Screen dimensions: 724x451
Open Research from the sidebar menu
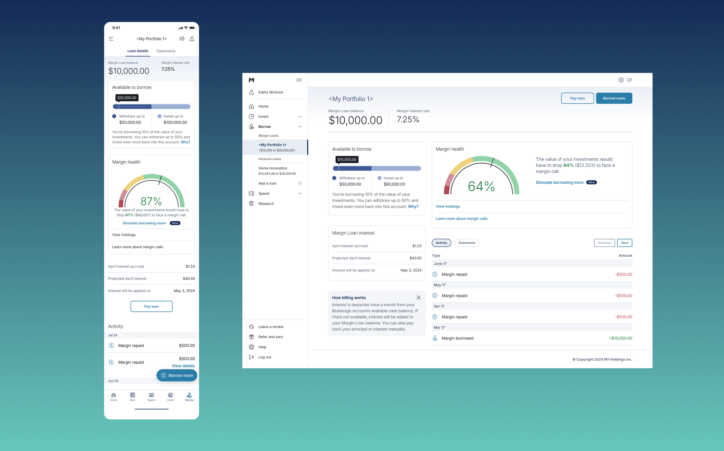point(266,204)
